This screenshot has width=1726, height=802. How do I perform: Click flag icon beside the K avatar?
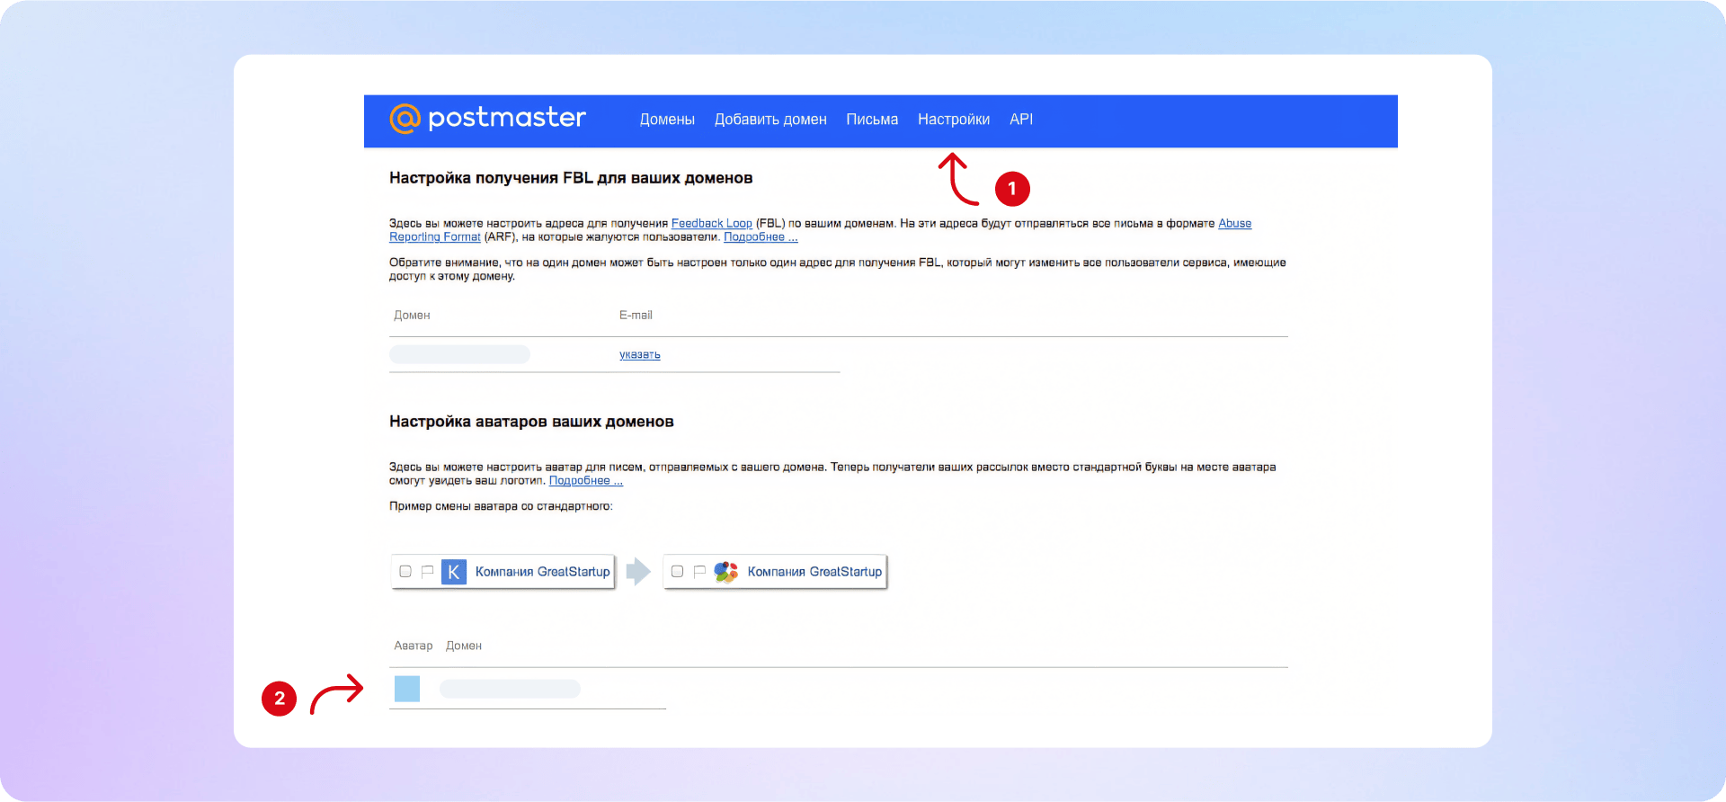coord(428,572)
